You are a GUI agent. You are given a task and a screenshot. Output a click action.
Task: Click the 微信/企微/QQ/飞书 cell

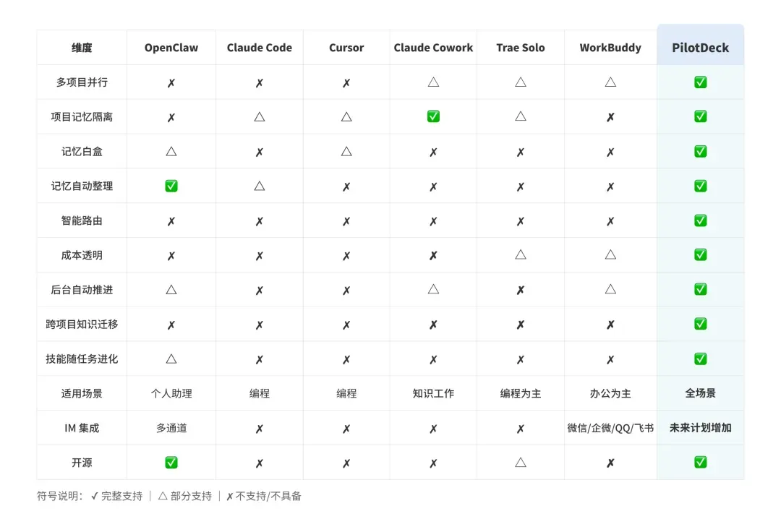tap(610, 428)
